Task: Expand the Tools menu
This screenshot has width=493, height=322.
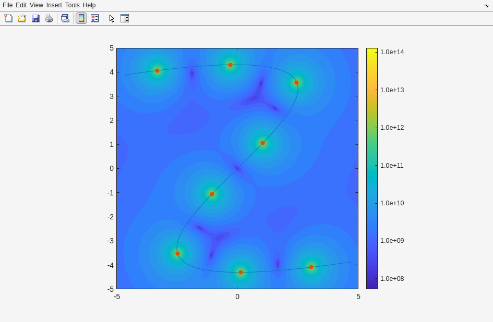Action: [x=73, y=5]
